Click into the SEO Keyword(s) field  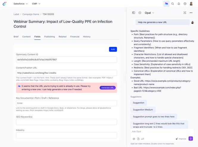coord(66,122)
